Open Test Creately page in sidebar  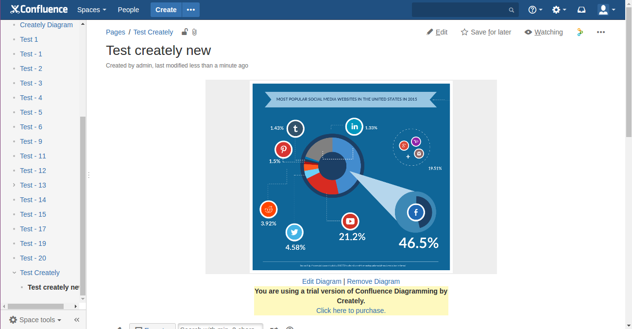tap(40, 273)
